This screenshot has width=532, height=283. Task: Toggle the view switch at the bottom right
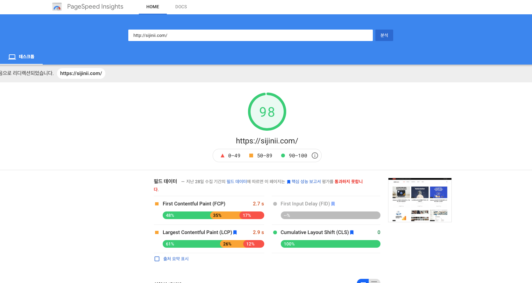pyautogui.click(x=369, y=281)
